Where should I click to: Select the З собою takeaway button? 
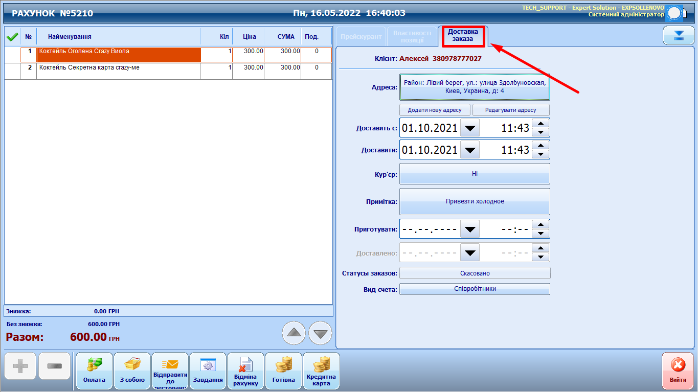point(132,371)
